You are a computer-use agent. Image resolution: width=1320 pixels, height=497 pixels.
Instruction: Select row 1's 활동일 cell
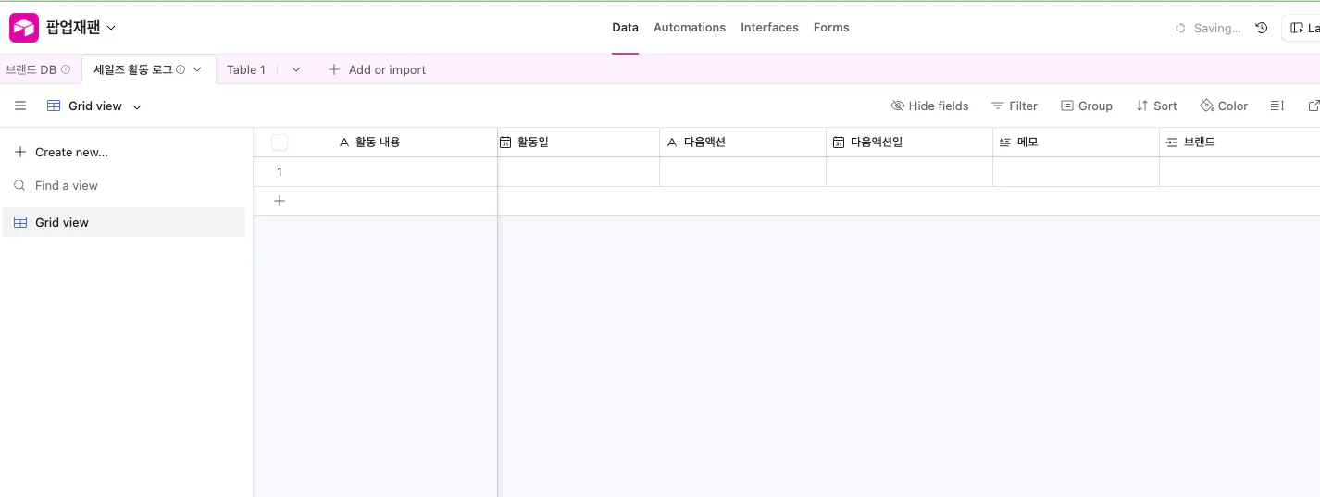(579, 172)
